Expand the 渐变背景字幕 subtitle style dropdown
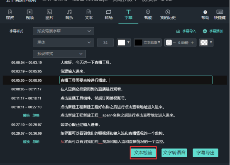230x165 pixels. [64, 31]
